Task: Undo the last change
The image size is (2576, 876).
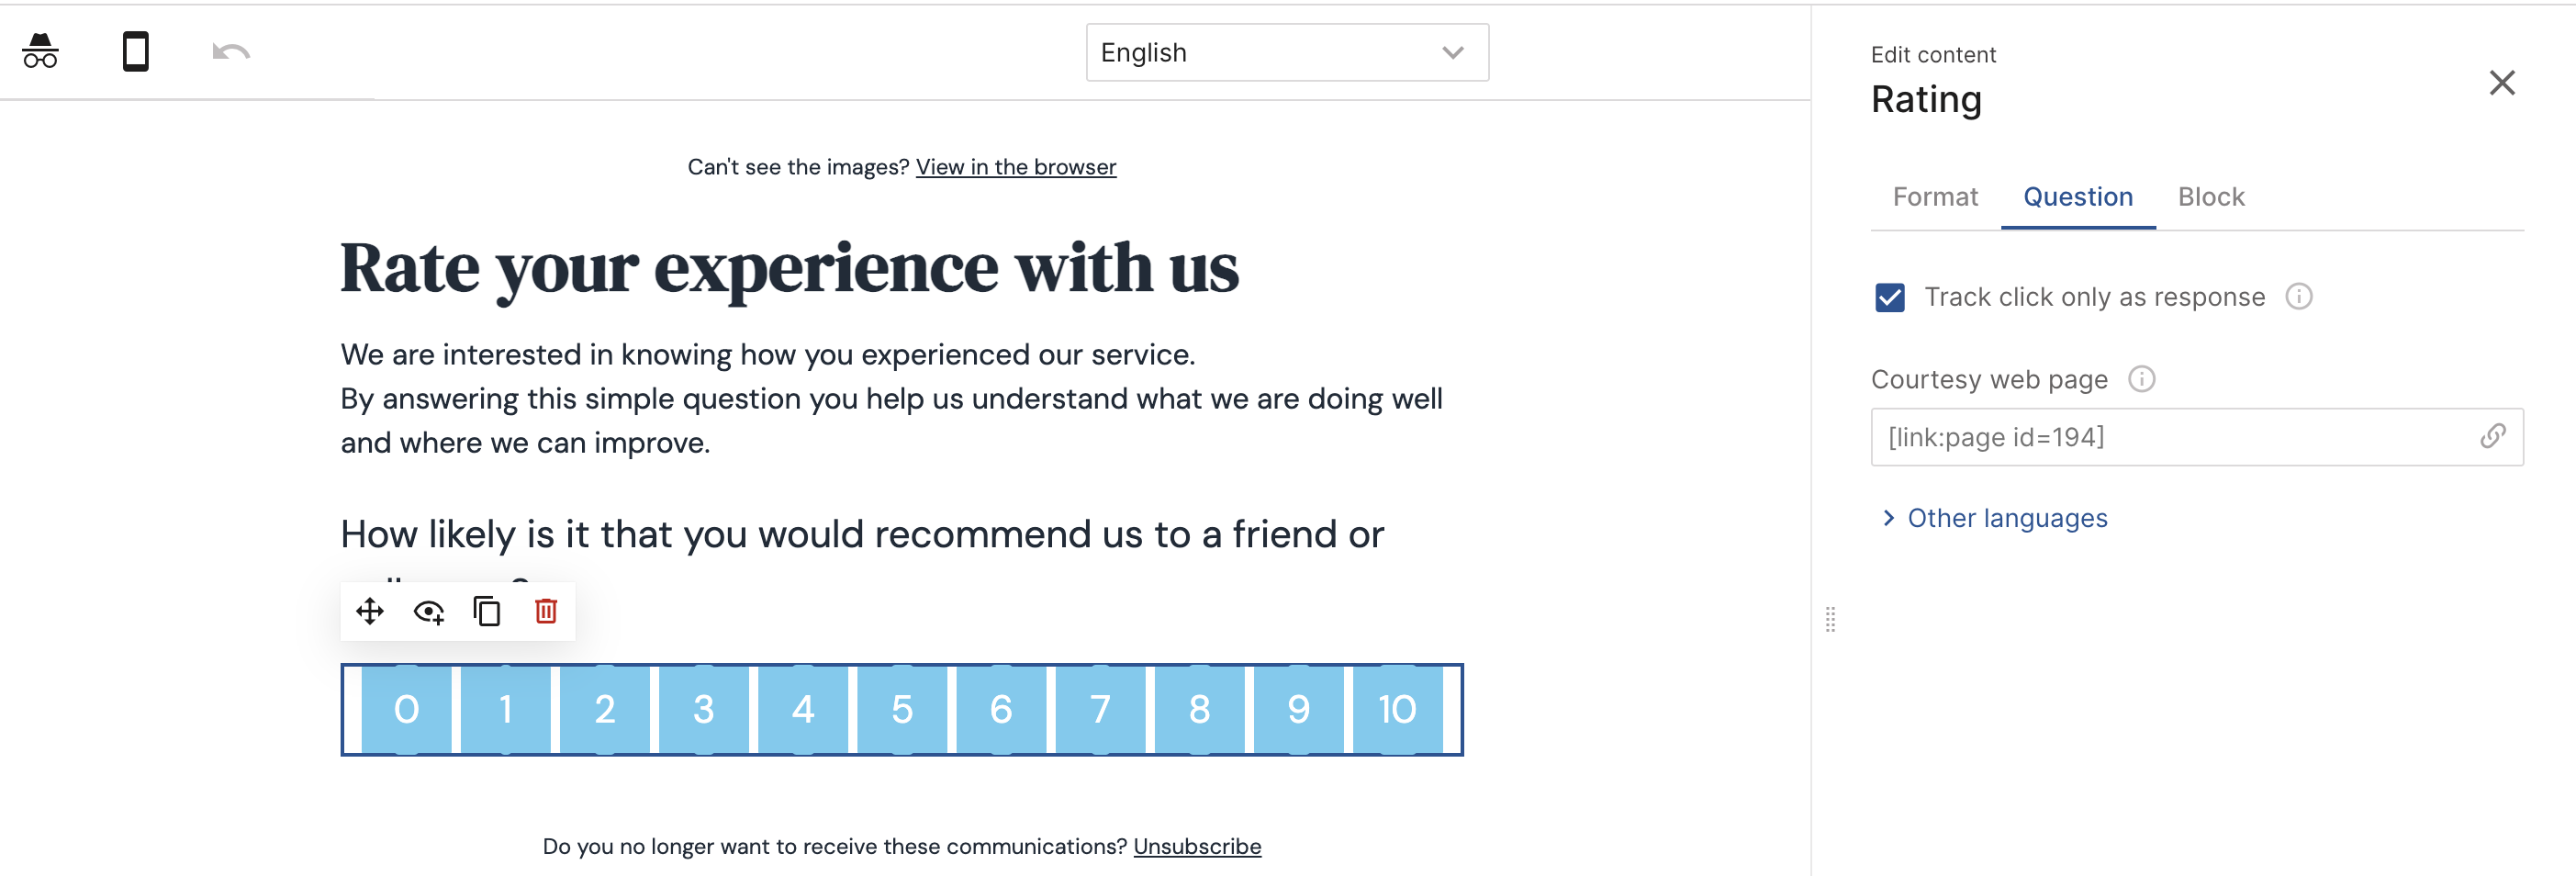Action: tap(231, 51)
